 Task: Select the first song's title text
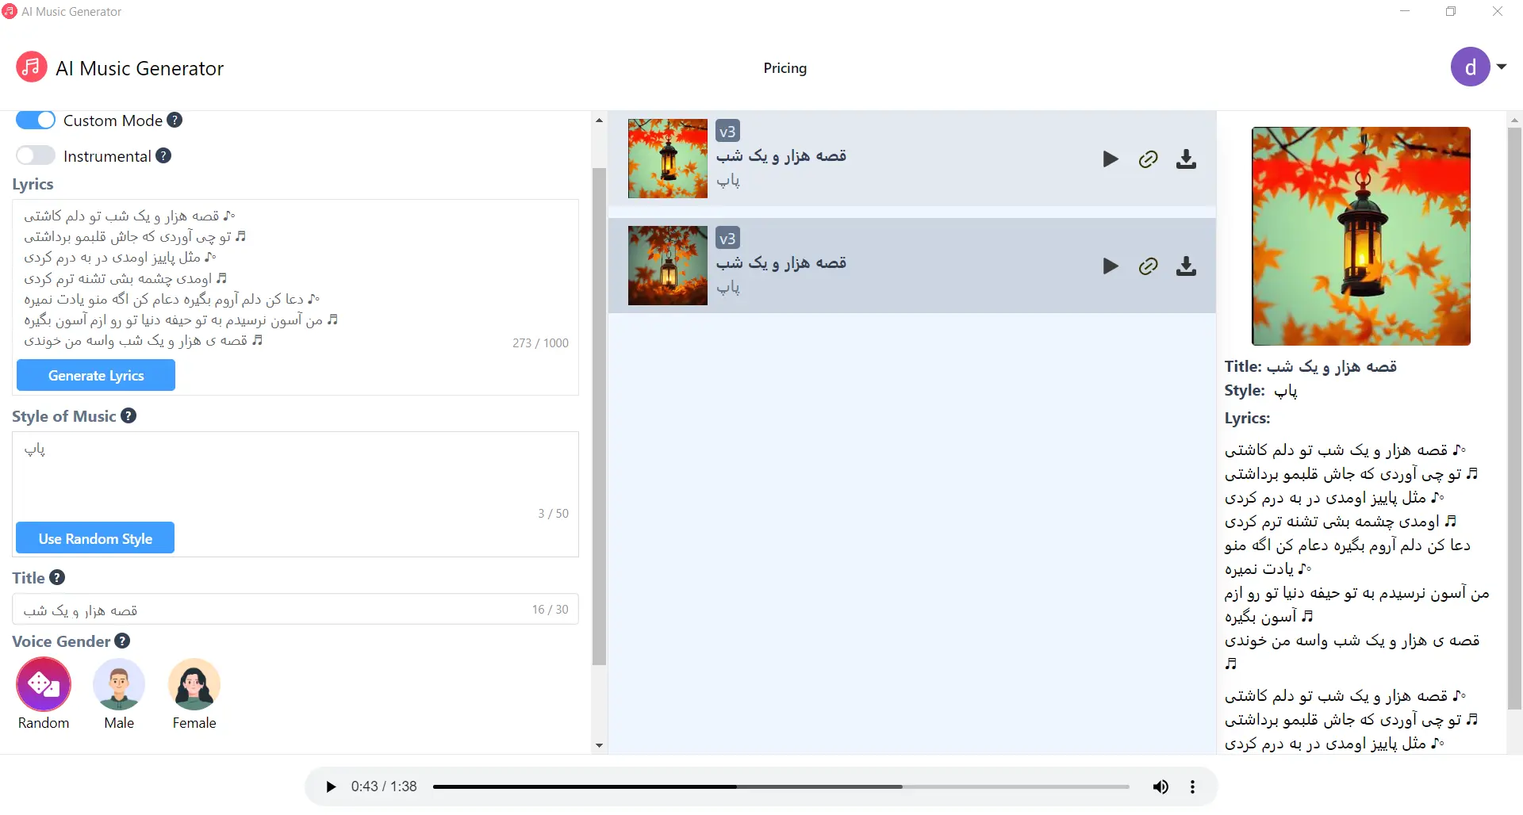coord(781,155)
